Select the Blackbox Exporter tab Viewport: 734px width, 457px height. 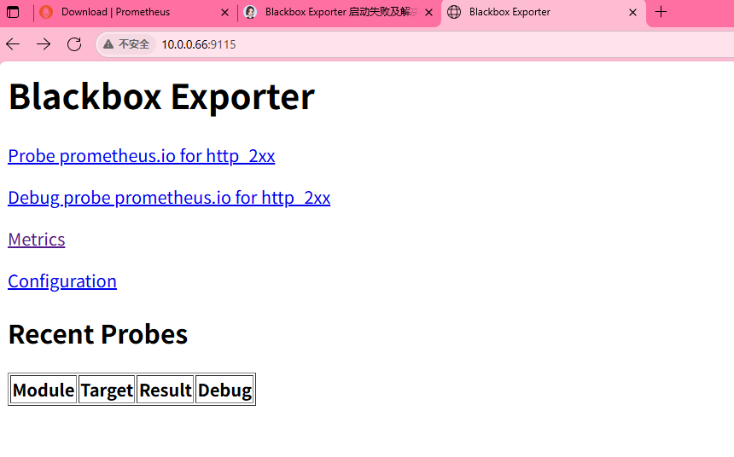543,12
